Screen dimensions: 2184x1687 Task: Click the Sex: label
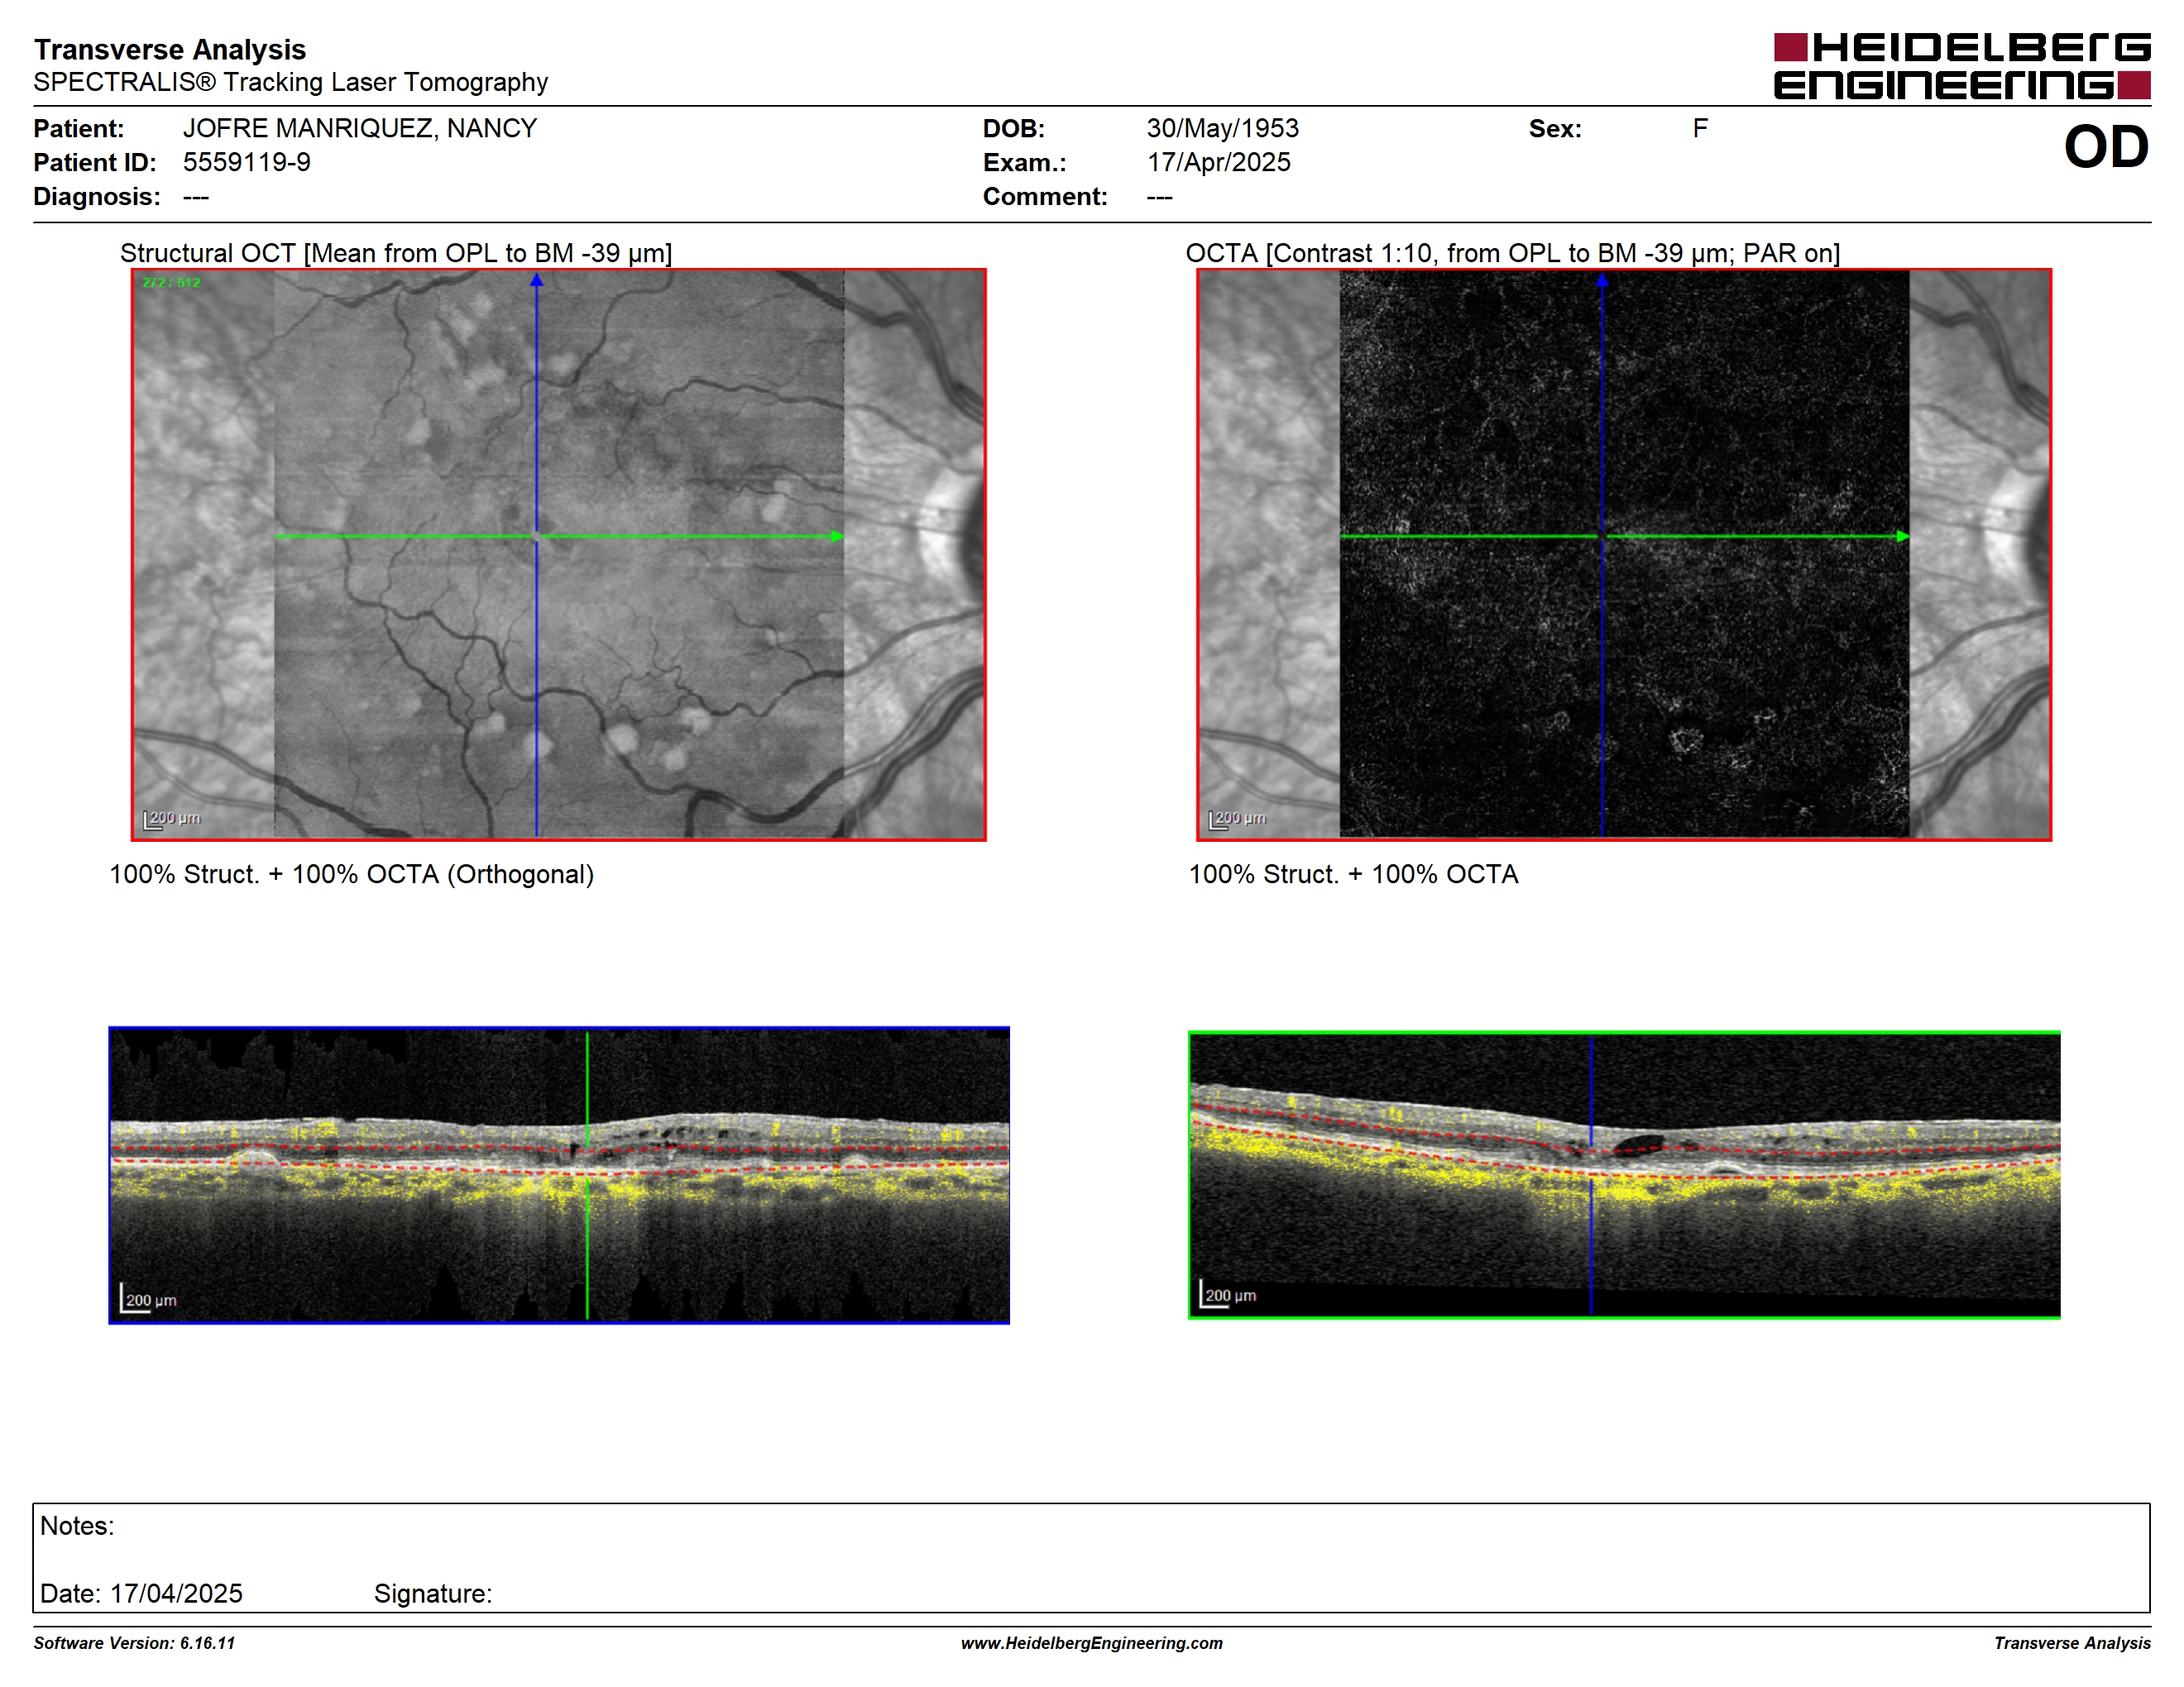1555,129
